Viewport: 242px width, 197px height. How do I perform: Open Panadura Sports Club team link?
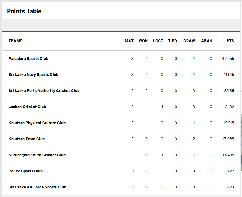point(28,59)
